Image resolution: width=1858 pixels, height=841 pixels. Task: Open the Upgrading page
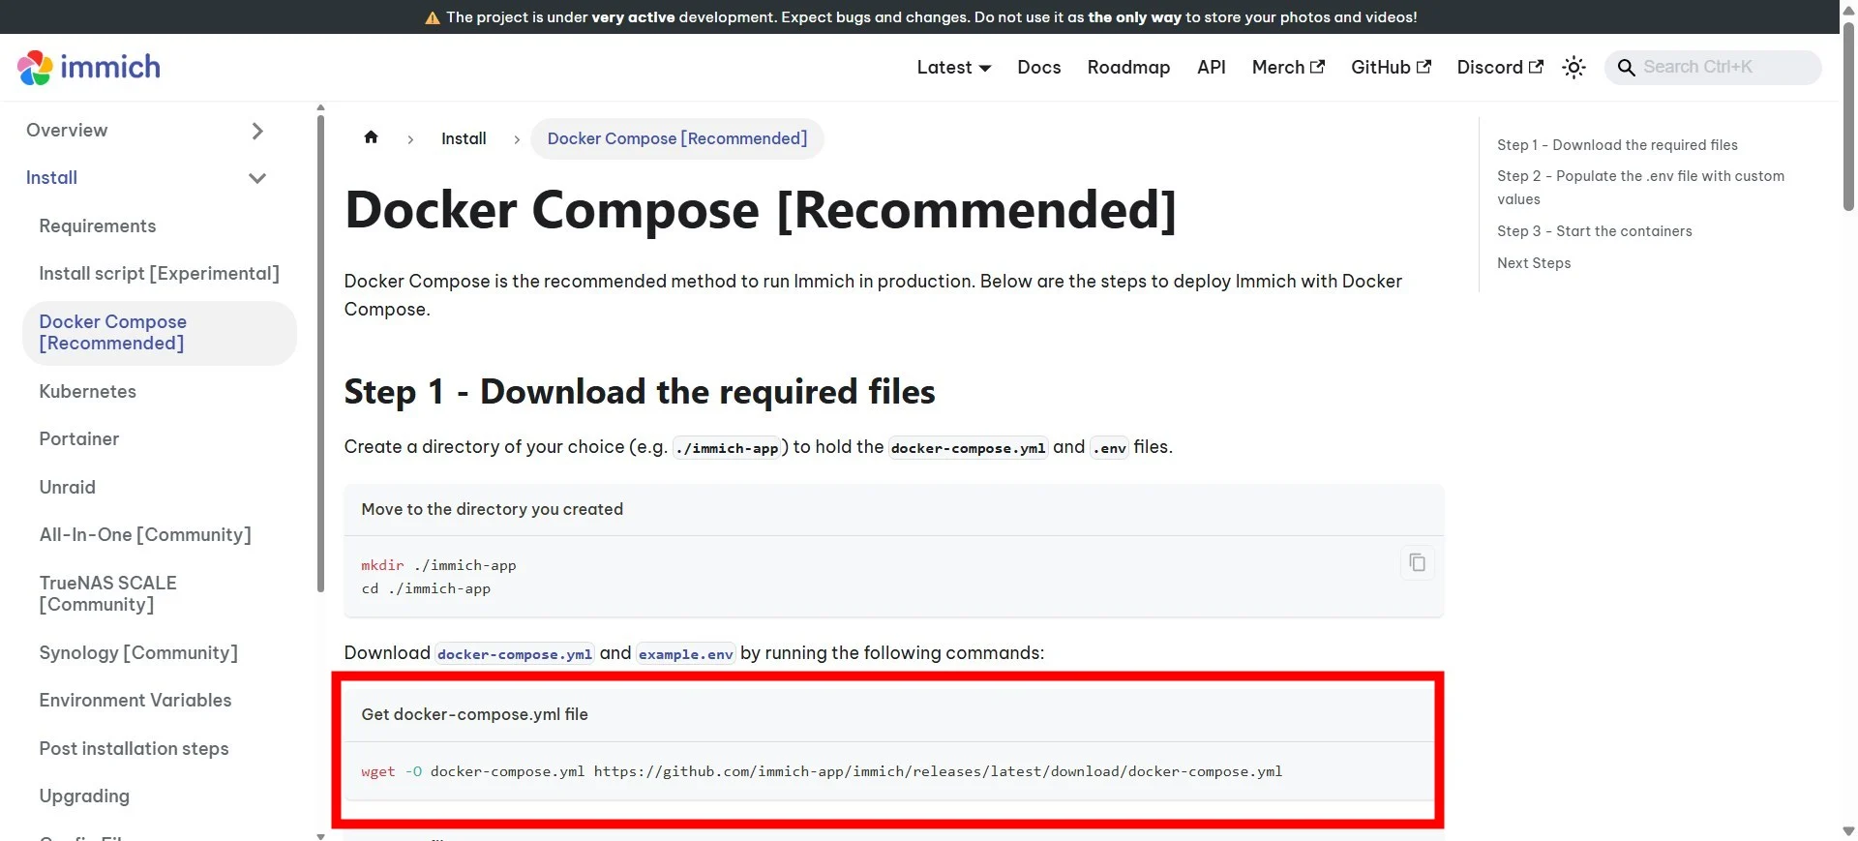(x=84, y=796)
